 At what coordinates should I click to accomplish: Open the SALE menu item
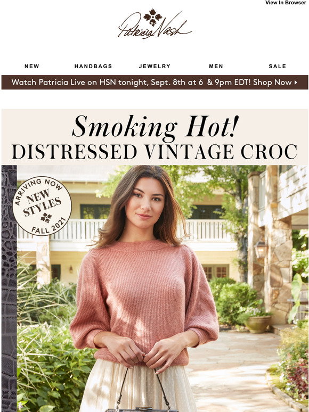coord(278,66)
